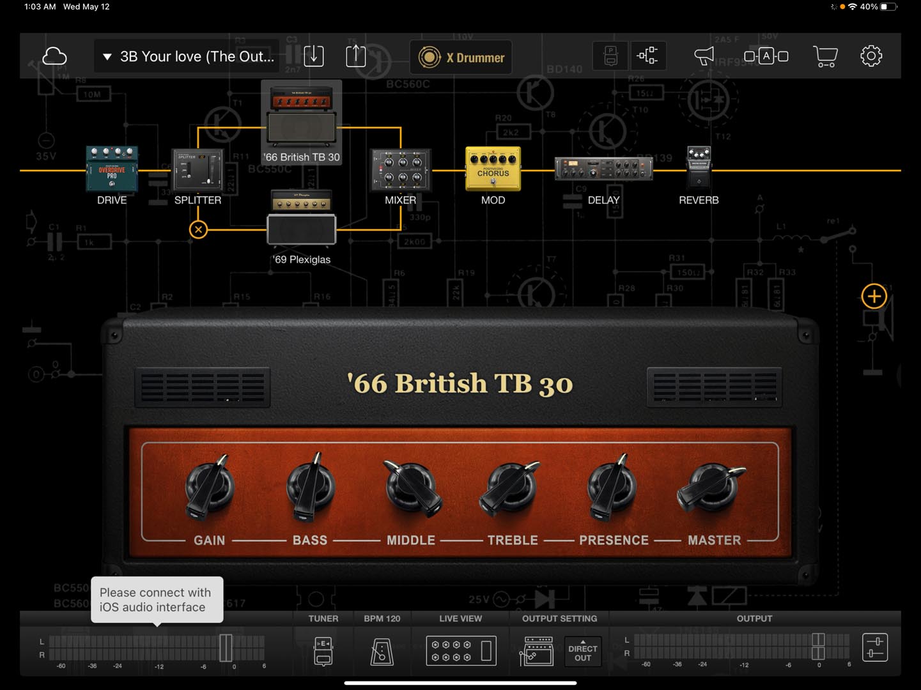The width and height of the screenshot is (921, 690).
Task: Select the SPLITTER unit in chain
Action: click(197, 169)
